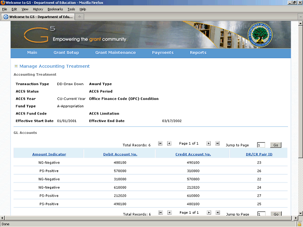The width and height of the screenshot is (303, 227).
Task: Go to first page in bottom pager
Action: [160, 212]
